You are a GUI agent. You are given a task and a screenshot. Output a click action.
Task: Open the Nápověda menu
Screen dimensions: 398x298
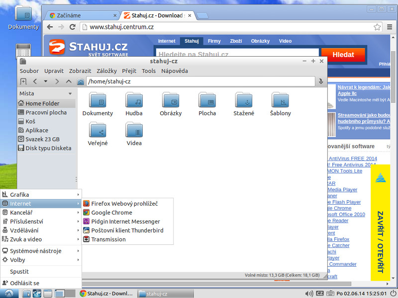click(x=175, y=71)
